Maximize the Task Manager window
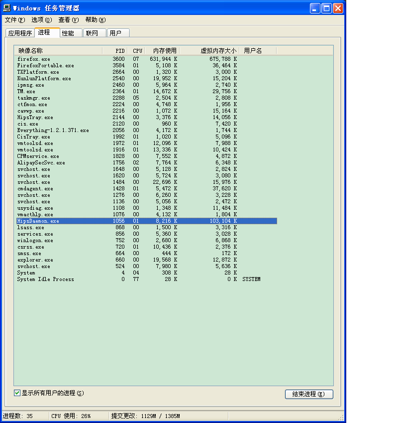398x423 pixels. 326,8
